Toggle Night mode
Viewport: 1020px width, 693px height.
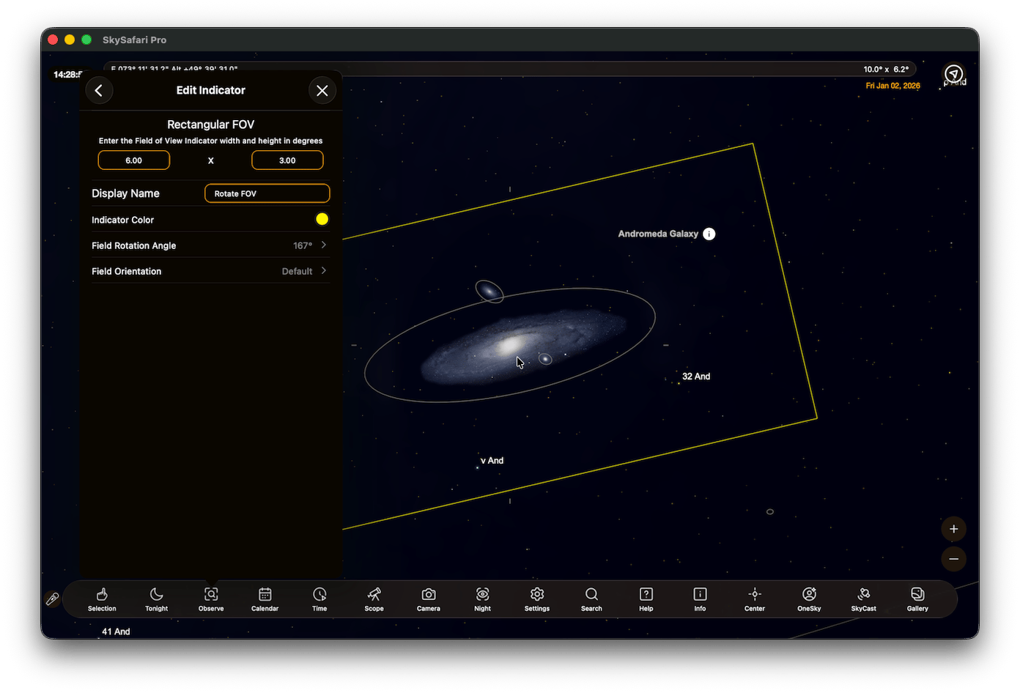click(x=483, y=599)
